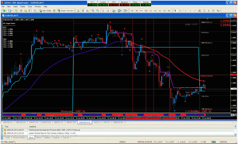
Task: Switch to the GBPUSD,H1 chart tab
Action: pyautogui.click(x=8, y=122)
